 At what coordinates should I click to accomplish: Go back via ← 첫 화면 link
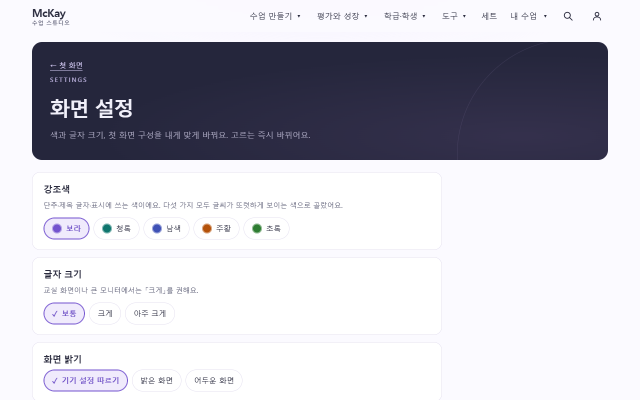tap(66, 65)
